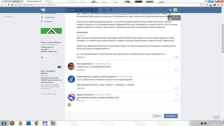Image resolution: width=224 pixels, height=126 pixels.
Task: Click the Chrome taskbar icon
Action: [36, 123]
